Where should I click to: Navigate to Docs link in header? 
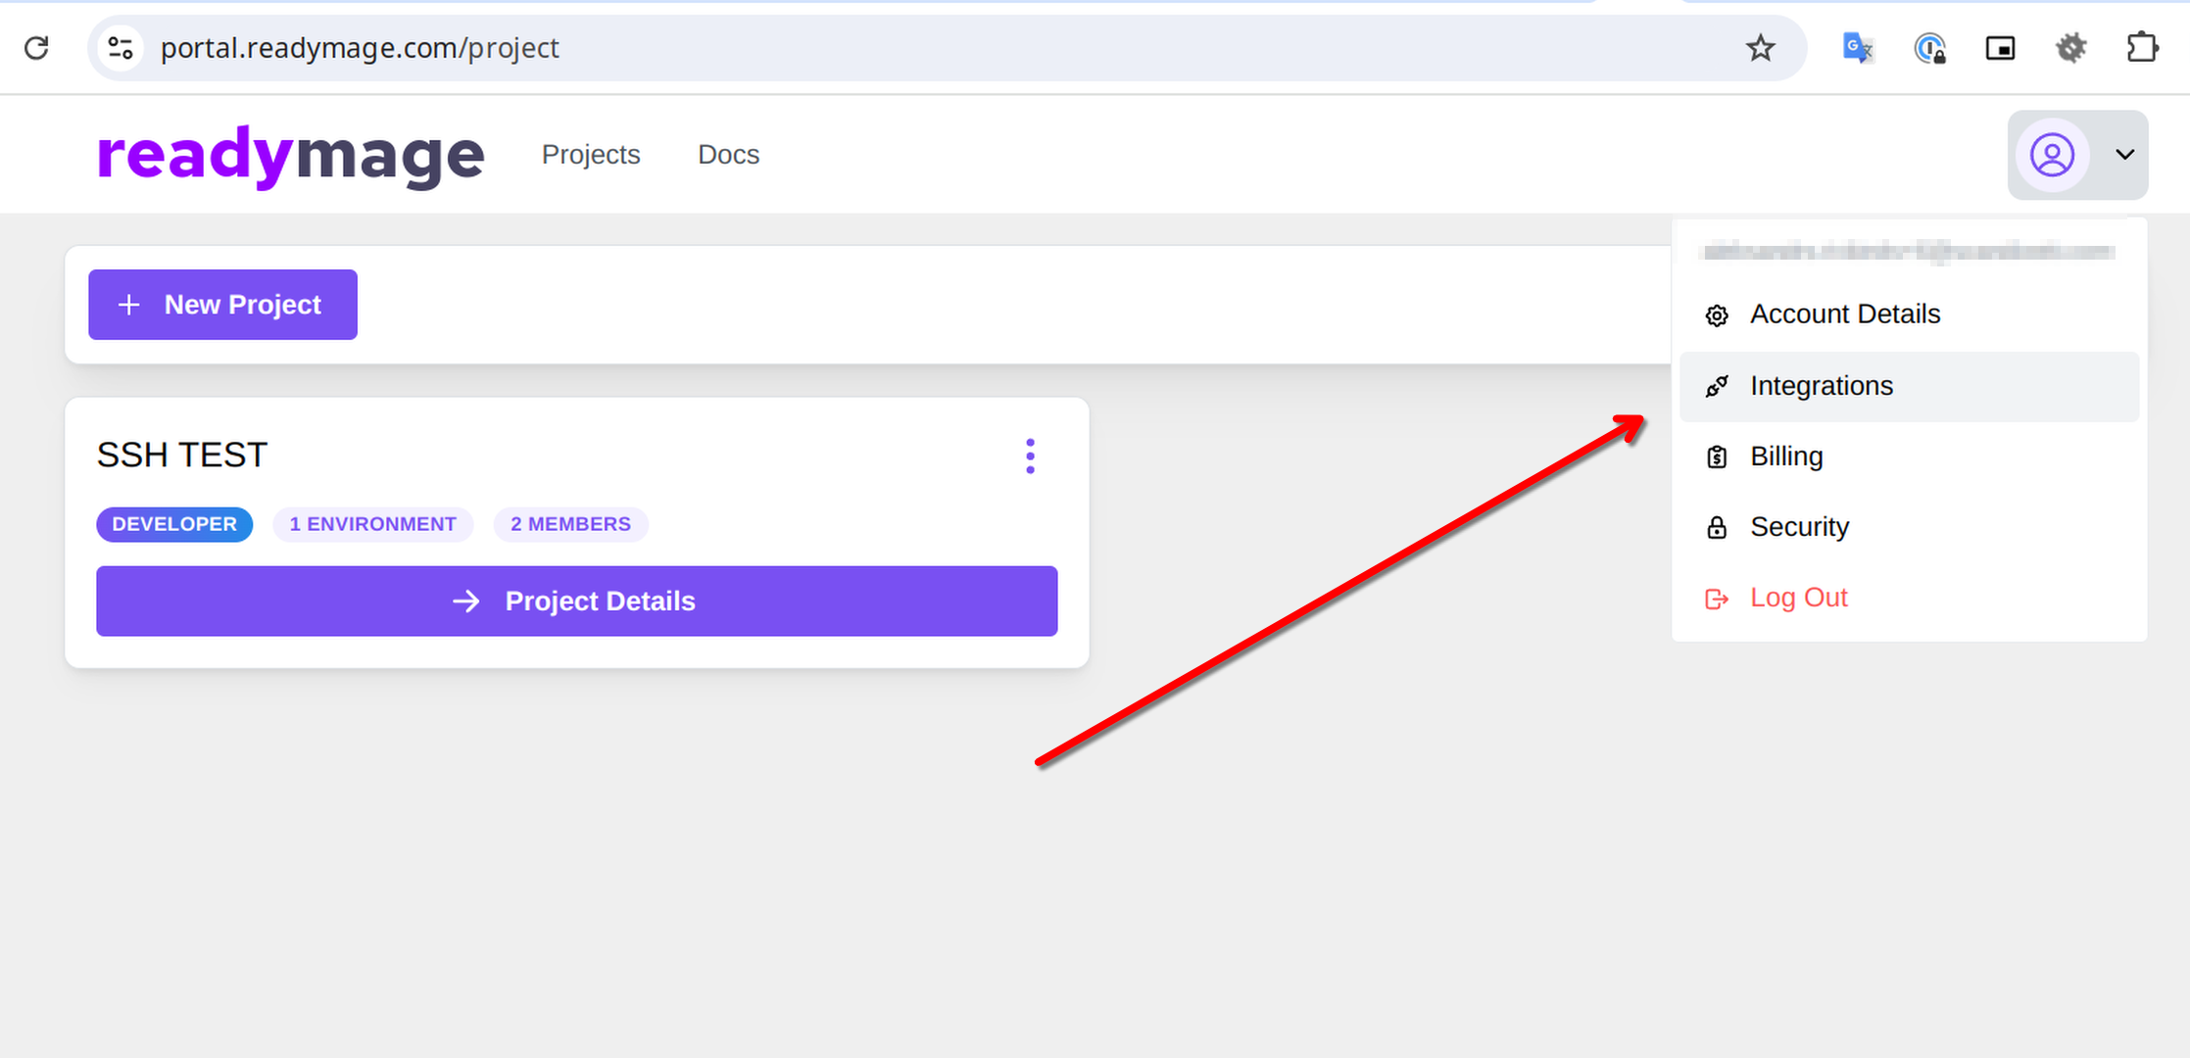pos(728,155)
